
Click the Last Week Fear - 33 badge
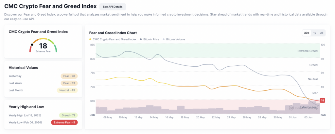click(69, 83)
